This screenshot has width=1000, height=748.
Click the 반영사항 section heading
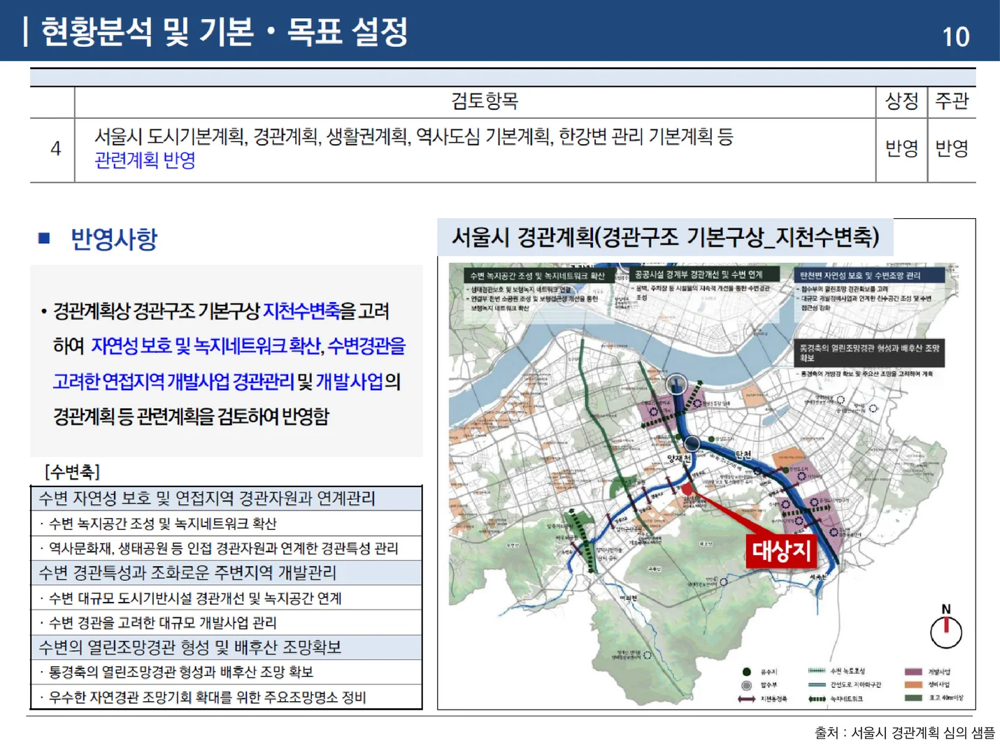coord(114,239)
